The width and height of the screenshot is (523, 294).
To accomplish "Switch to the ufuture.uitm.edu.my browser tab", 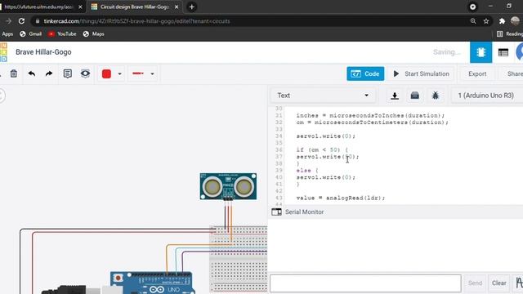I will (x=38, y=7).
